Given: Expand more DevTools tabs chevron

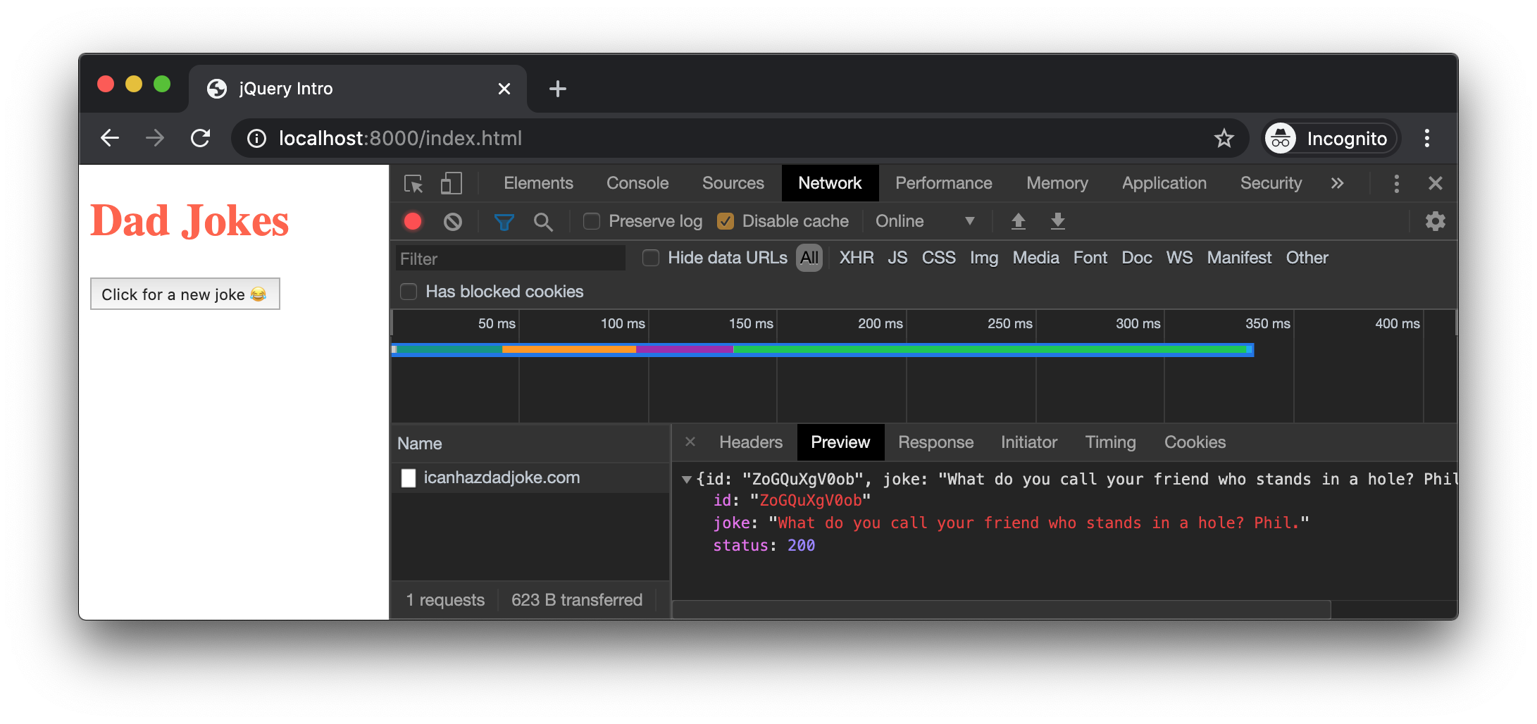Looking at the screenshot, I should click(x=1337, y=184).
